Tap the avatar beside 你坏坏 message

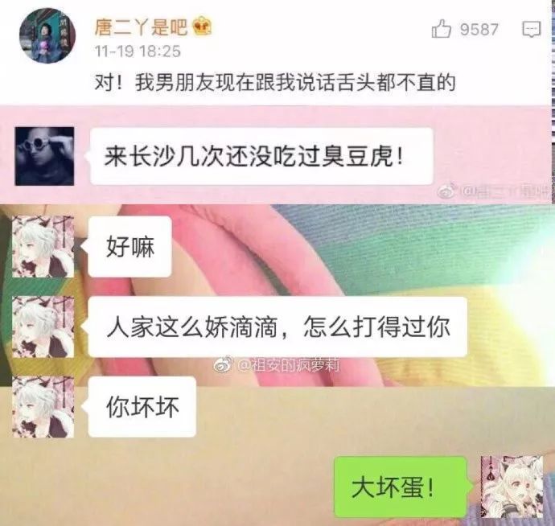(43, 407)
